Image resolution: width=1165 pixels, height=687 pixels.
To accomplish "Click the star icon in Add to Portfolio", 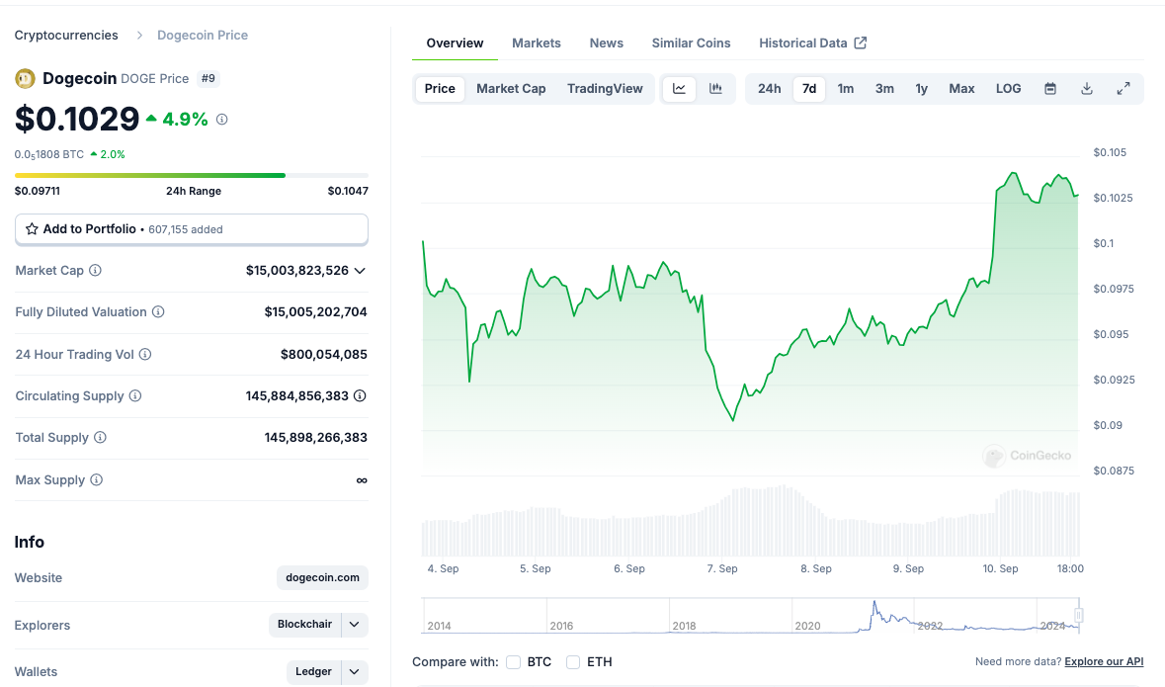I will click(32, 229).
